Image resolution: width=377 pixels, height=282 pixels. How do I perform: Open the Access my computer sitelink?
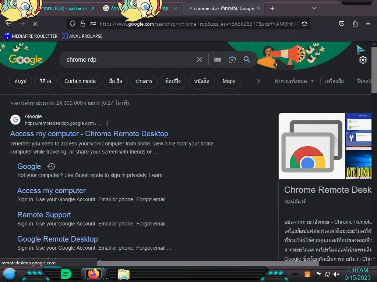pos(52,191)
